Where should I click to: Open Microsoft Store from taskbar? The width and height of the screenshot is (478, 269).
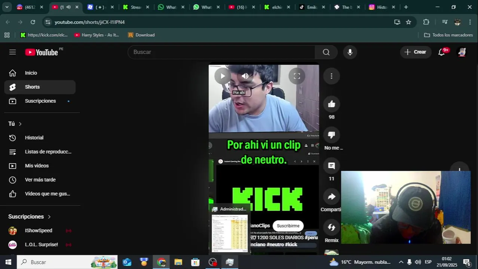(x=195, y=262)
